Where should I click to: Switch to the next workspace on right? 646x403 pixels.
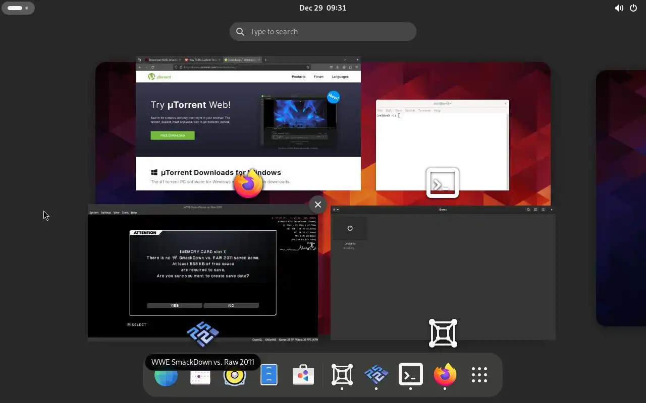click(621, 198)
